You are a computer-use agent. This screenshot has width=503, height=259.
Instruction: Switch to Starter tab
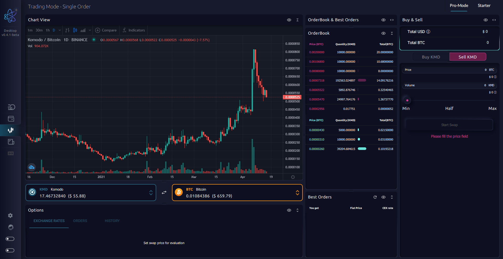(484, 6)
